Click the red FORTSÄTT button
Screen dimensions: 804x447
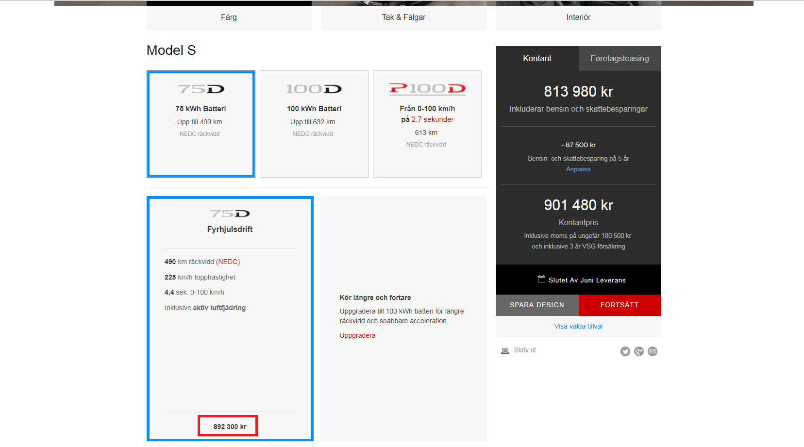(x=620, y=305)
